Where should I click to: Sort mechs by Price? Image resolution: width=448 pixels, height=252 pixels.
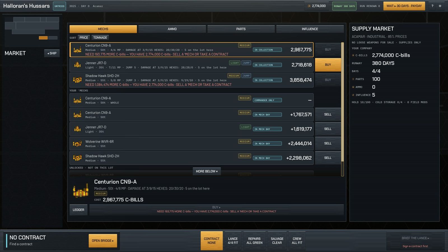coord(84,38)
